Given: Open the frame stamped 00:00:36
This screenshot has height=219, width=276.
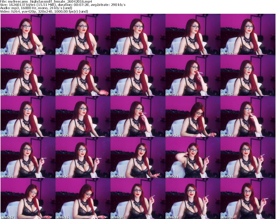Looking at the screenshot, I should 83,34.
